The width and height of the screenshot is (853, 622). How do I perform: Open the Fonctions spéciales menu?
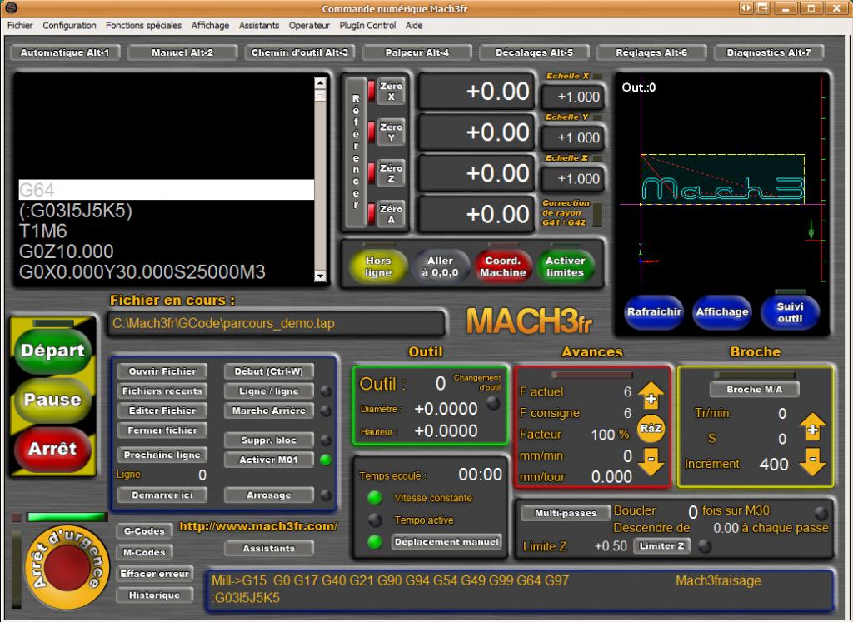[143, 26]
